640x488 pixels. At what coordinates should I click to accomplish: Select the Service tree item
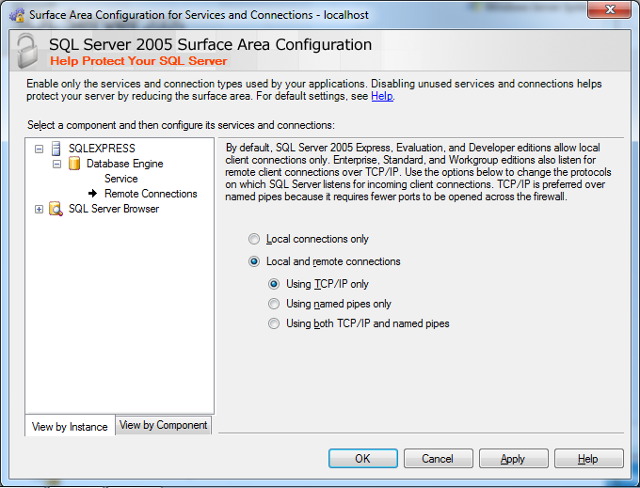[121, 179]
